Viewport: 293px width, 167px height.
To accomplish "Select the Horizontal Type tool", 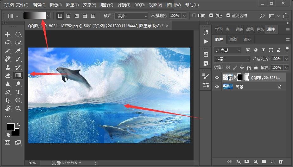I will (x=18, y=92).
